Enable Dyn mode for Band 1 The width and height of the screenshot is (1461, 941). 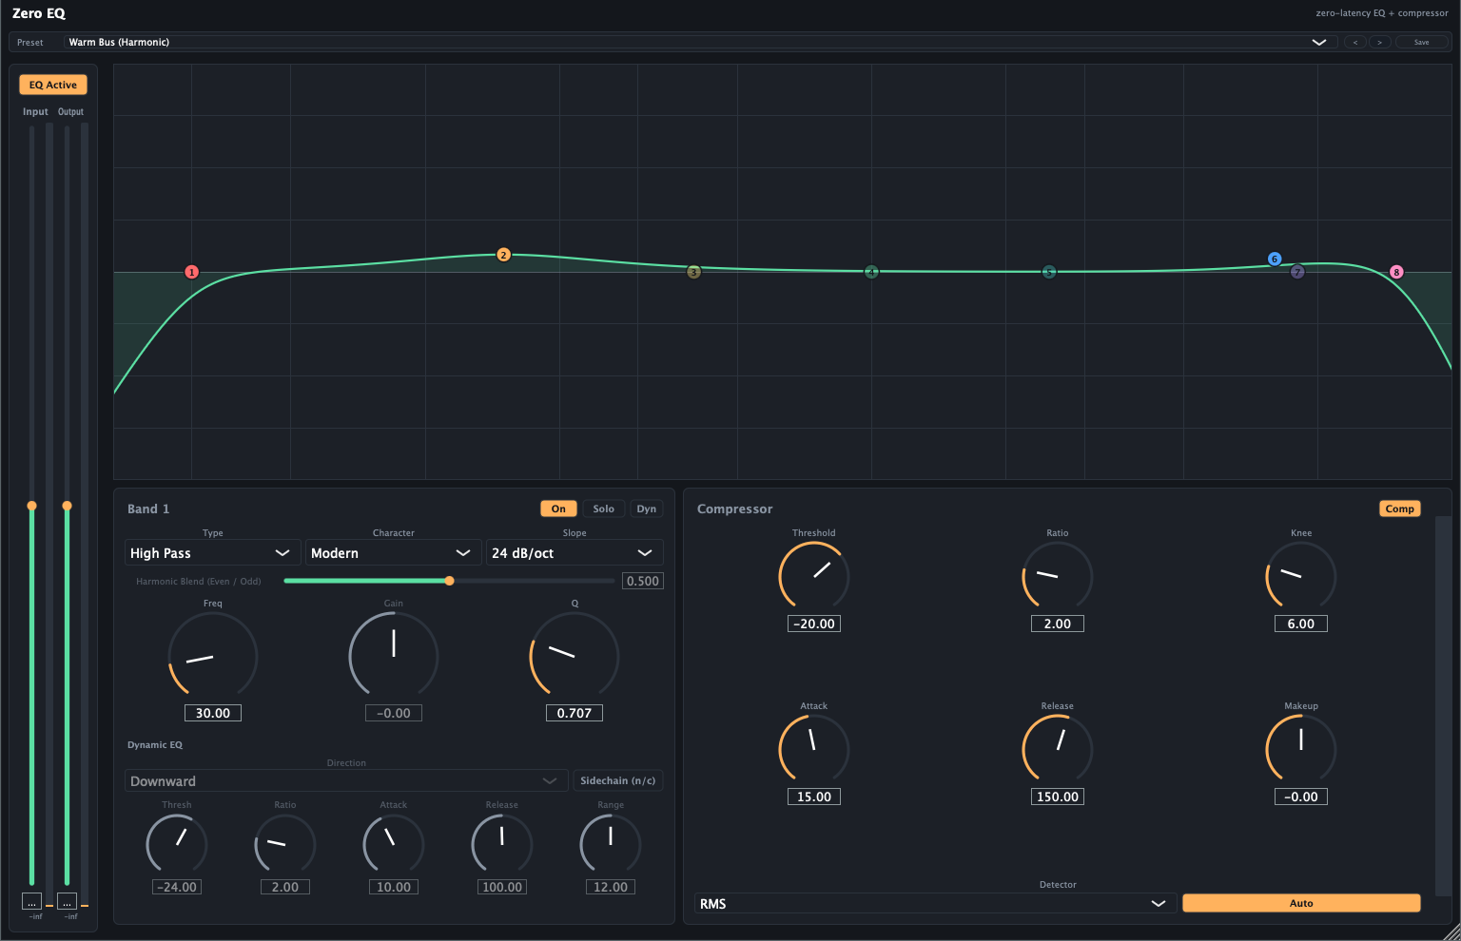click(647, 509)
